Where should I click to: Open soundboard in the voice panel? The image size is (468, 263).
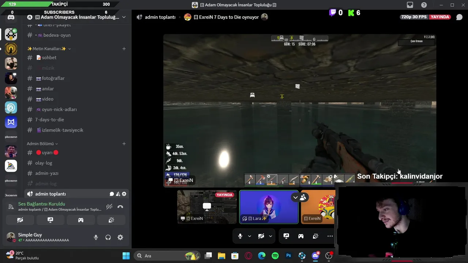click(x=111, y=220)
